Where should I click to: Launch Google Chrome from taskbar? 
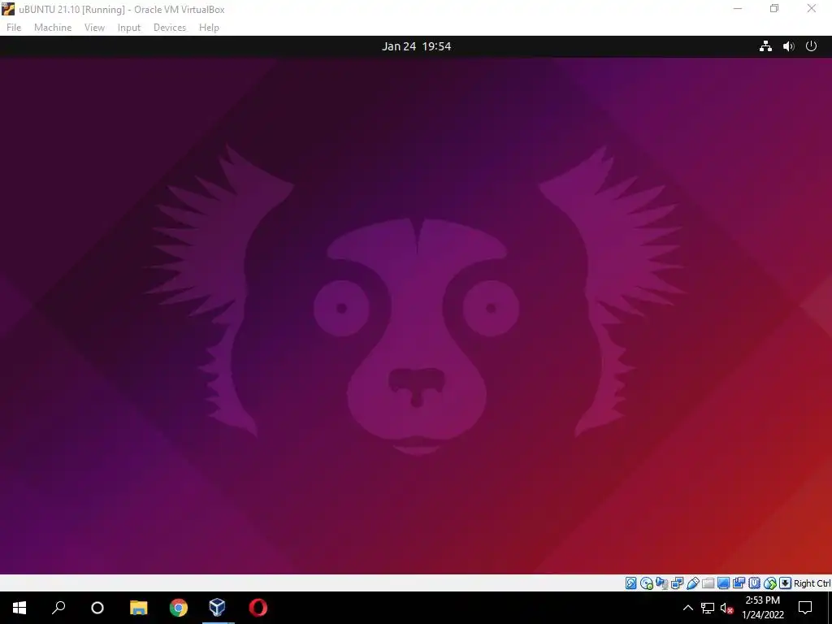(x=178, y=608)
